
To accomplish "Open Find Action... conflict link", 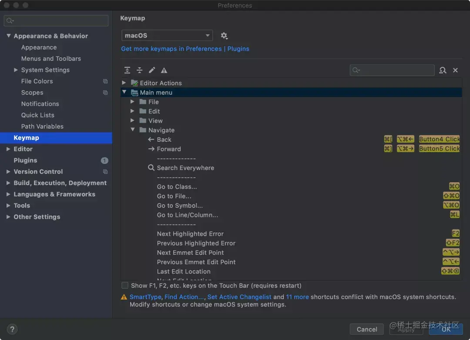I will point(184,297).
